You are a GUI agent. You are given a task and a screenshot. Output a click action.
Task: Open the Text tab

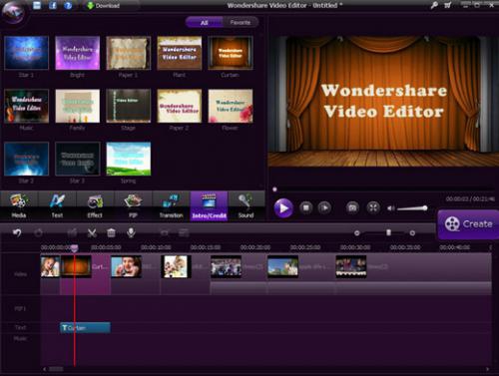point(57,205)
